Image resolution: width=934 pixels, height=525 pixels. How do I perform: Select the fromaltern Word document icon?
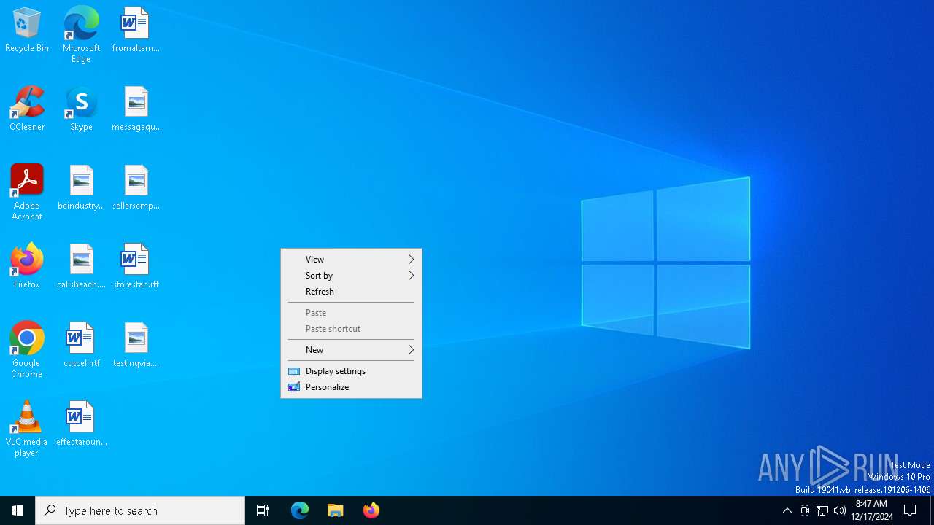click(x=136, y=31)
